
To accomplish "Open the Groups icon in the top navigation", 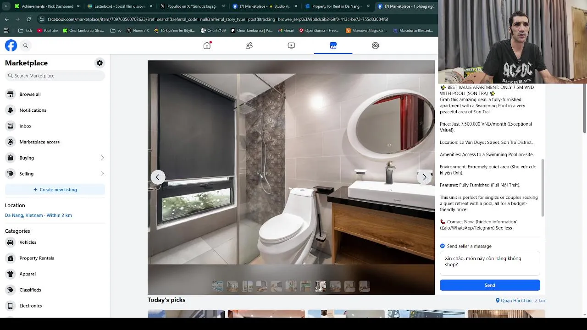I will [375, 45].
